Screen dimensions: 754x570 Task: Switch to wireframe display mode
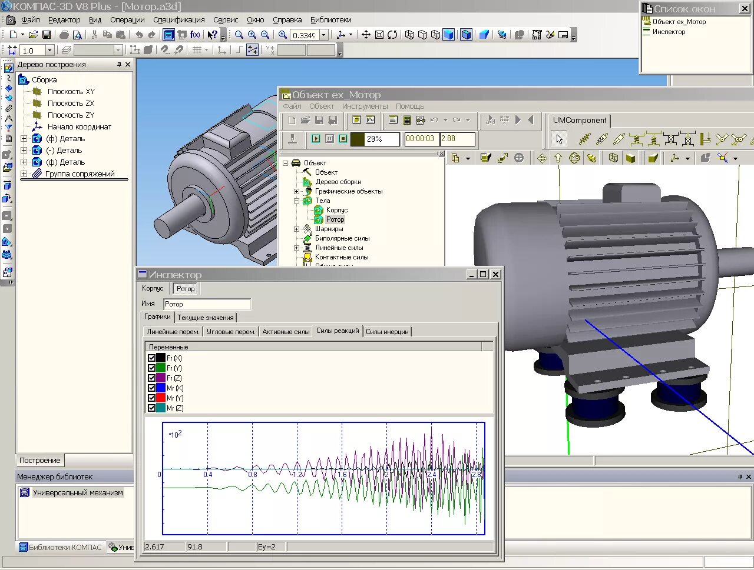coord(410,35)
